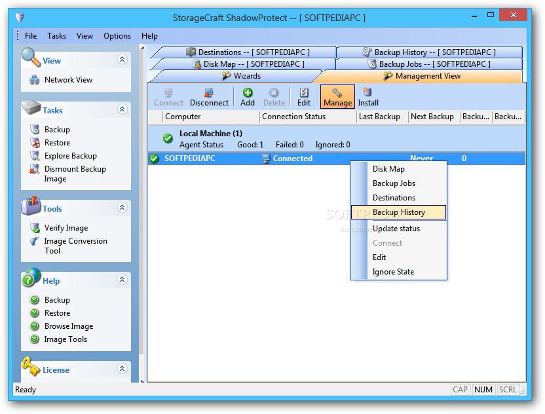The width and height of the screenshot is (545, 414).
Task: Choose greyed Connect in context menu
Action: pyautogui.click(x=398, y=243)
